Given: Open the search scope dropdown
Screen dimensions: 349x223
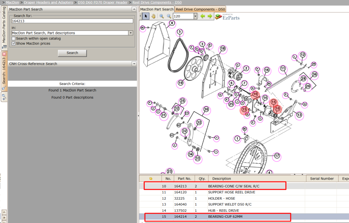Looking at the screenshot, I should [131, 33].
